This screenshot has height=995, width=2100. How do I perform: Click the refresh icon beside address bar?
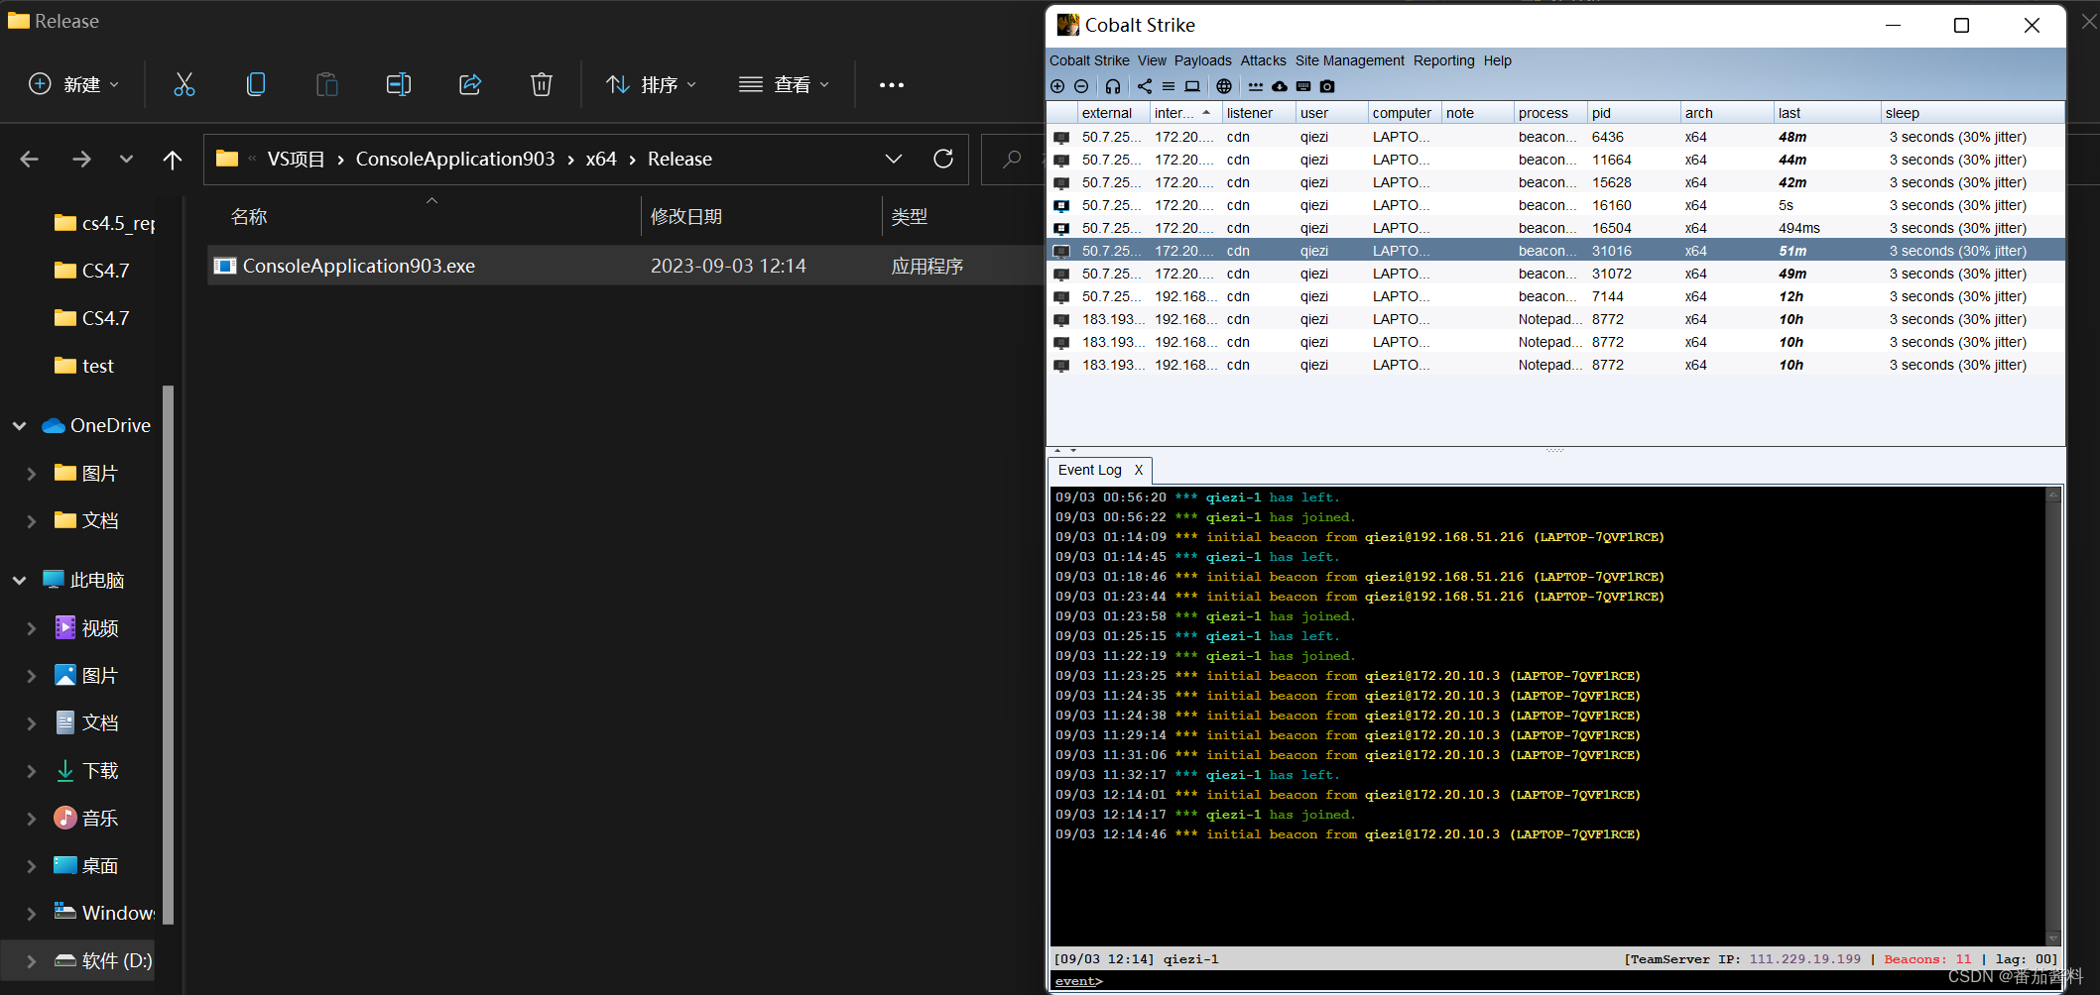click(x=943, y=159)
